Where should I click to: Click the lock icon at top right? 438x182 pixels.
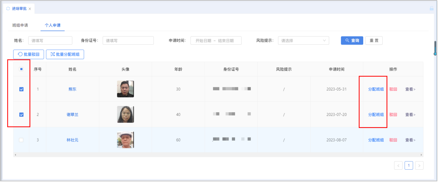431,9
